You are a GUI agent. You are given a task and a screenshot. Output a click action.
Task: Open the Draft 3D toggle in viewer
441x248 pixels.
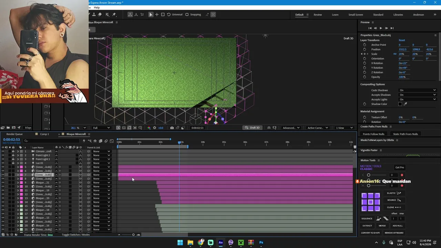pyautogui.click(x=252, y=128)
